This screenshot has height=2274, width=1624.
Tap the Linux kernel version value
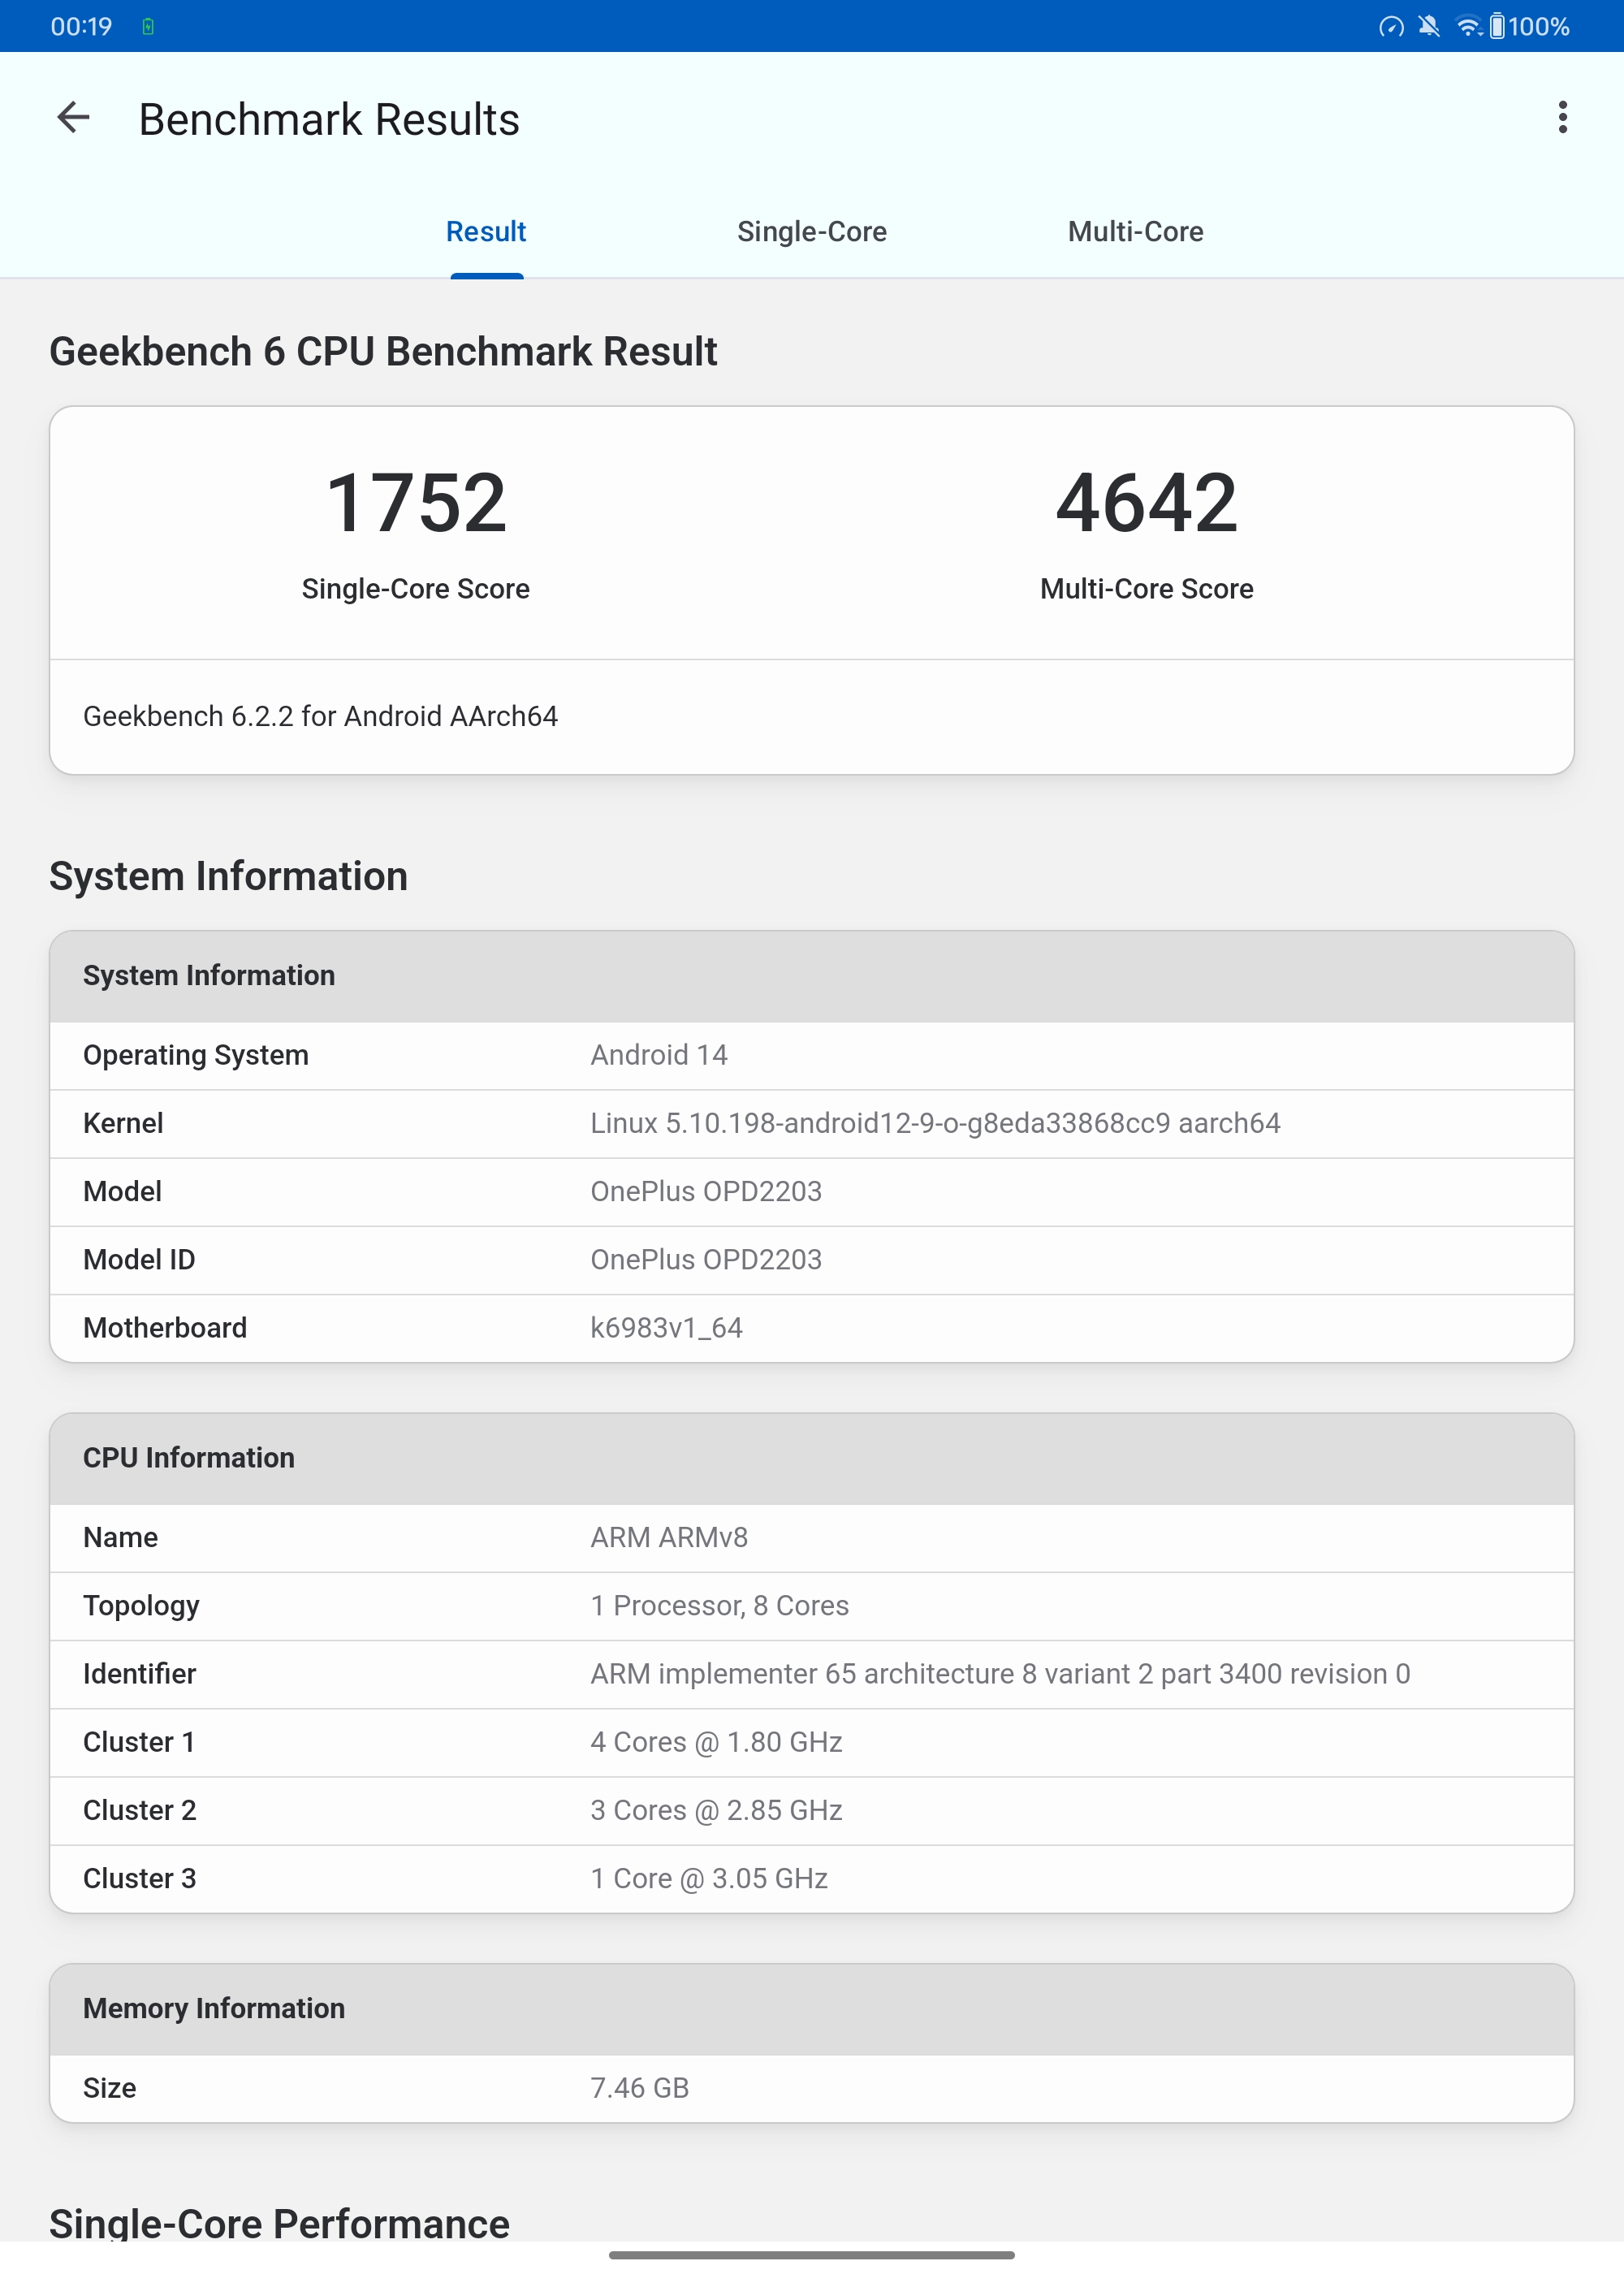[x=935, y=1123]
